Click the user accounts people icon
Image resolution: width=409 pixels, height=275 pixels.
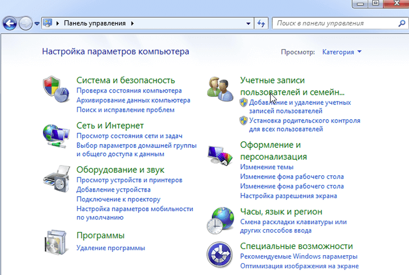click(220, 89)
